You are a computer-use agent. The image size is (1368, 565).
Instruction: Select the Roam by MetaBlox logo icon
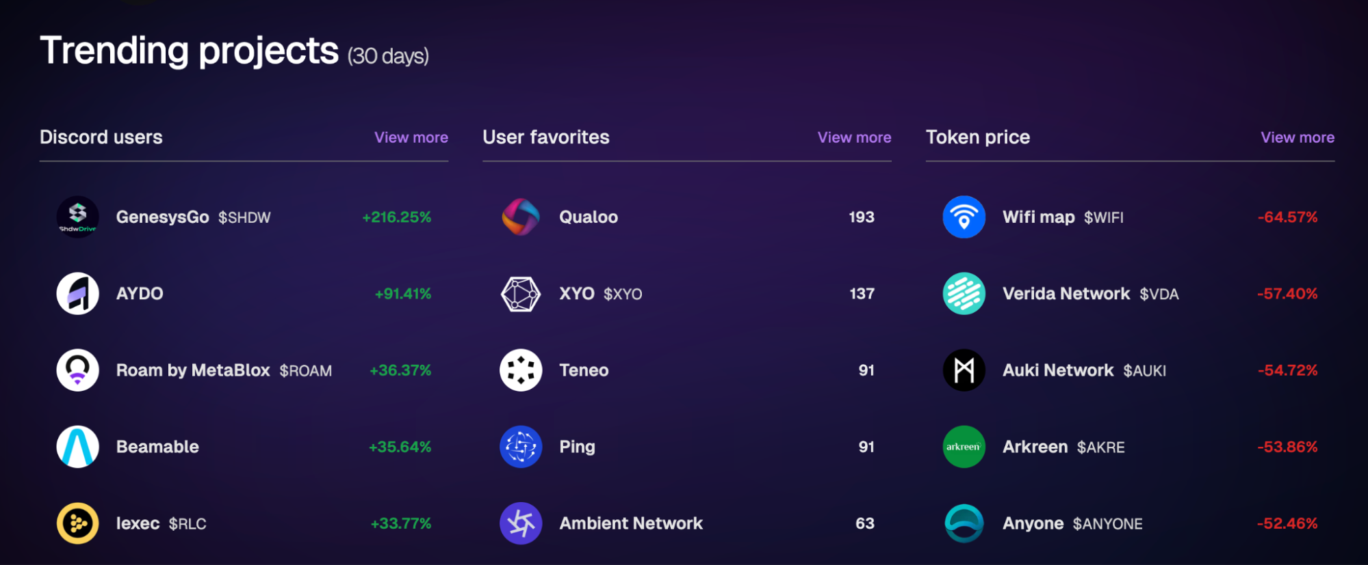pyautogui.click(x=77, y=370)
